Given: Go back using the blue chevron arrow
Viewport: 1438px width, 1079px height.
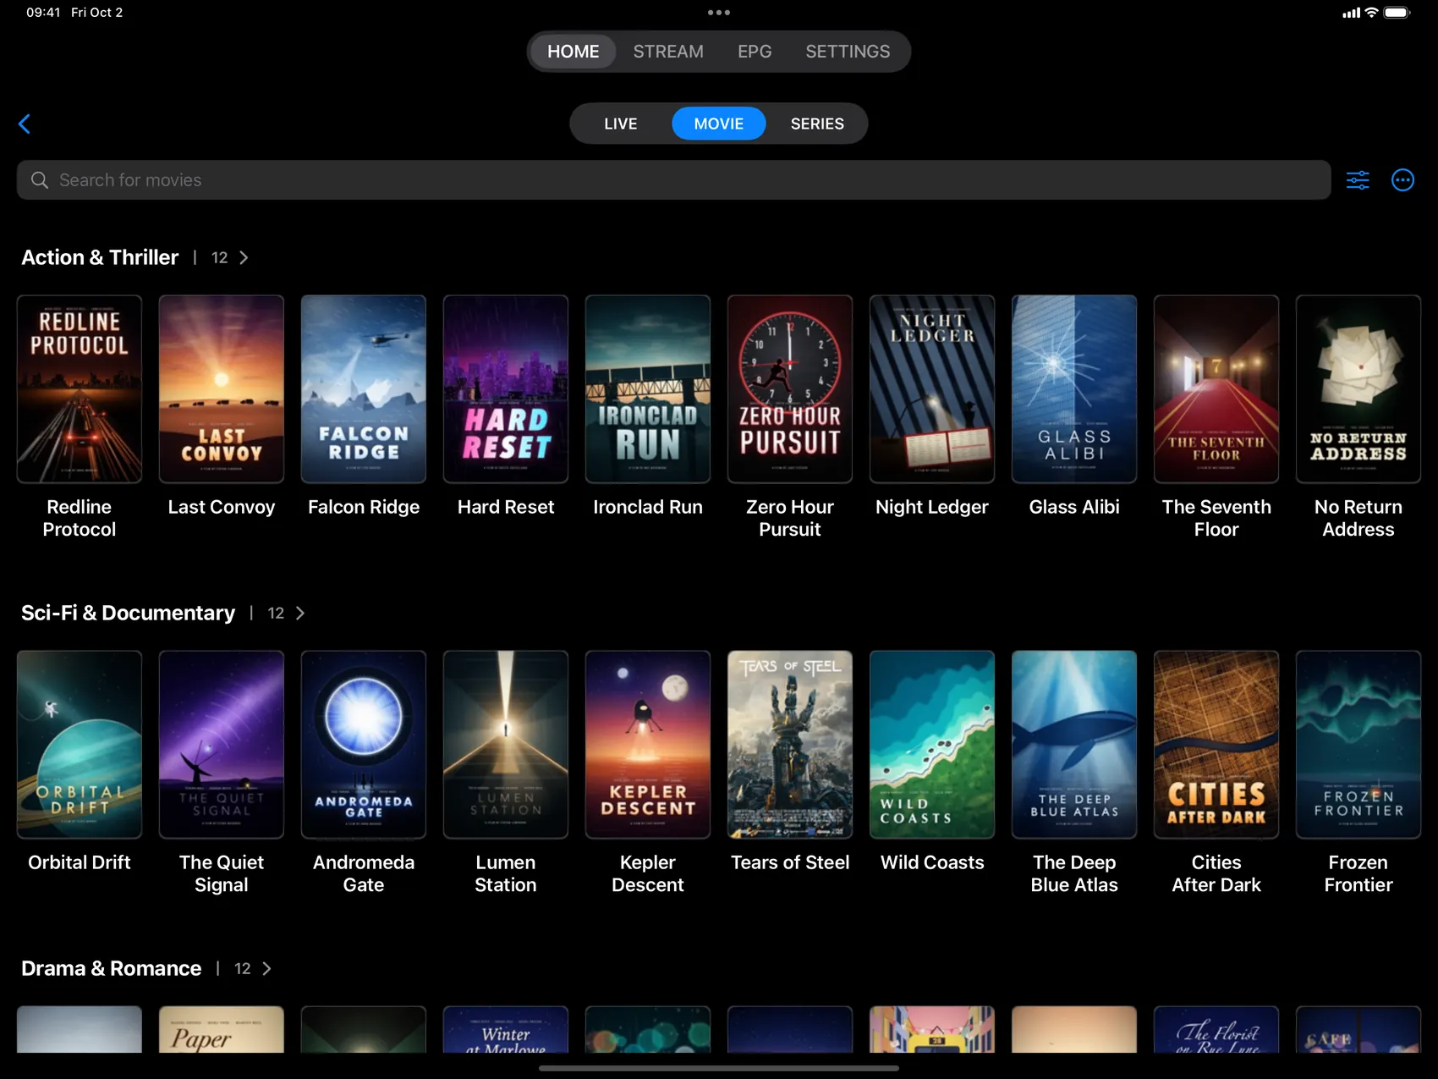Looking at the screenshot, I should [x=25, y=124].
